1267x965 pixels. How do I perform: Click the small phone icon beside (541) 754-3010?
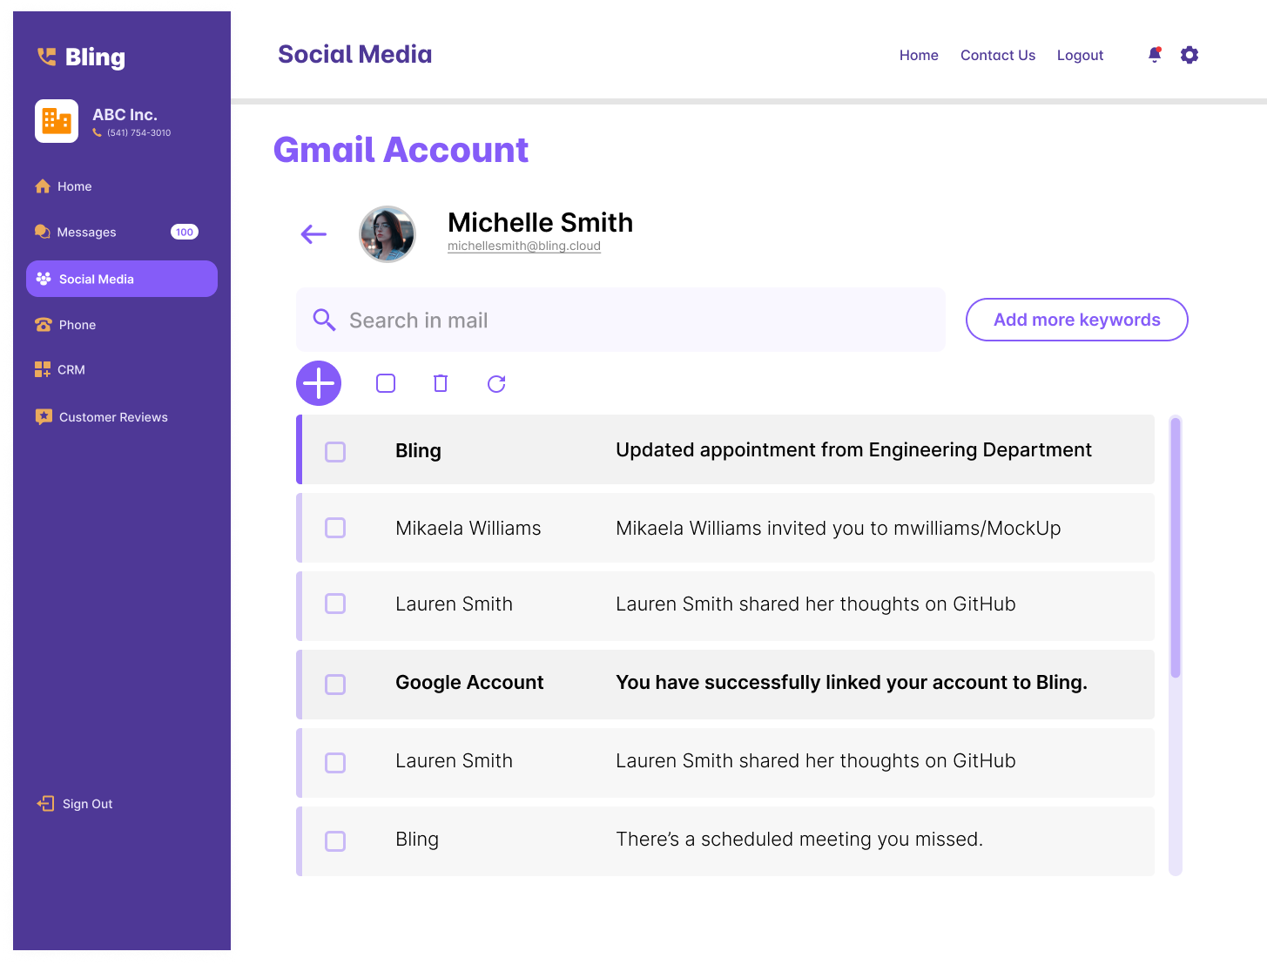[x=98, y=133]
